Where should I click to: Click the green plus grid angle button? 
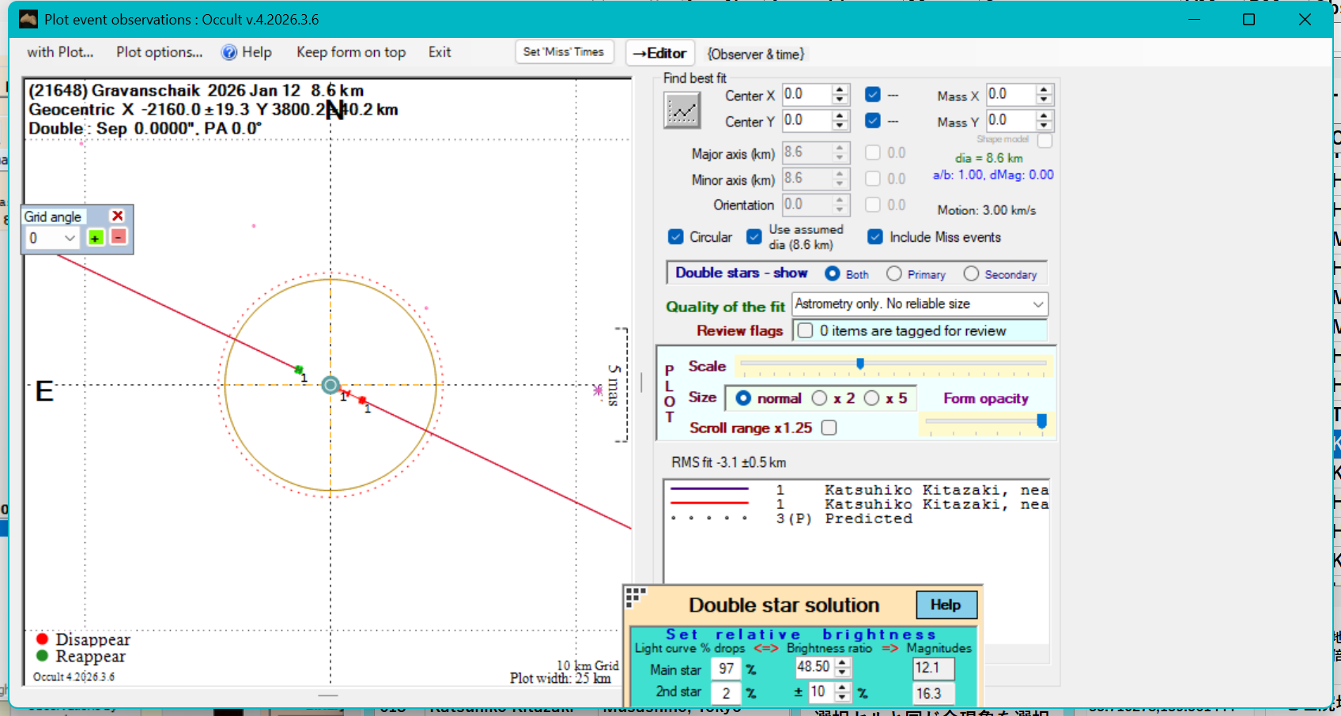pos(96,238)
